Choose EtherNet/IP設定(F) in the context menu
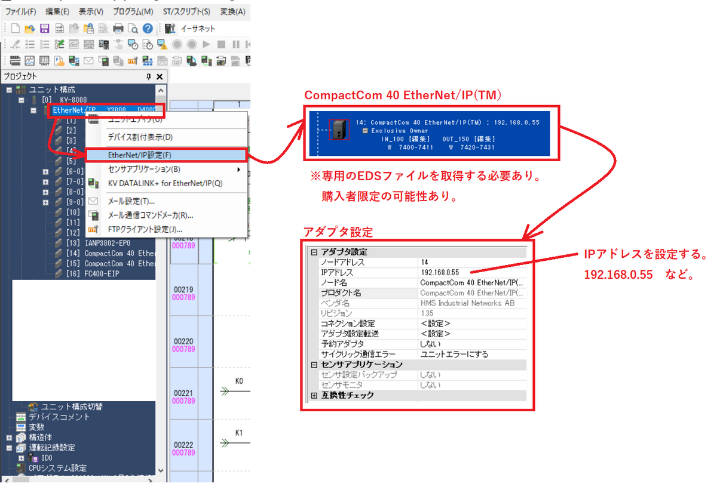The image size is (717, 487). 167,155
